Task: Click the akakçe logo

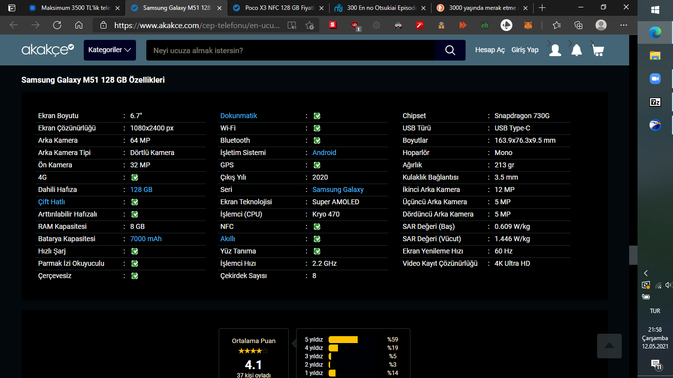Action: coord(48,50)
